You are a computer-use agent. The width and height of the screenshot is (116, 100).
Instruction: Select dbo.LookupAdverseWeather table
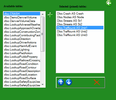22,24
